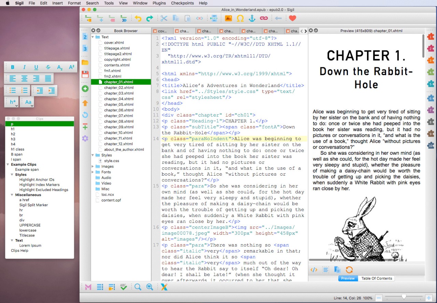Click the Anchor icon to insert an ID
Screen dimensions: 437x303
point(252,18)
